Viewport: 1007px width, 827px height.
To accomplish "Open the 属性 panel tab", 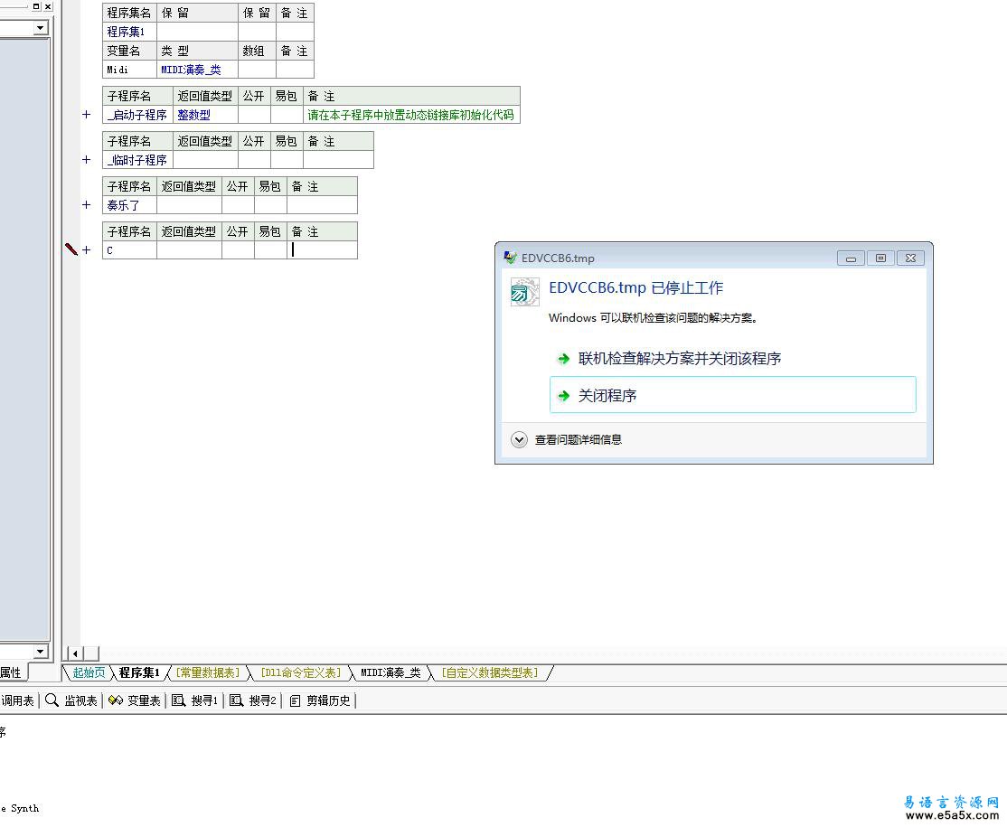I will point(11,672).
